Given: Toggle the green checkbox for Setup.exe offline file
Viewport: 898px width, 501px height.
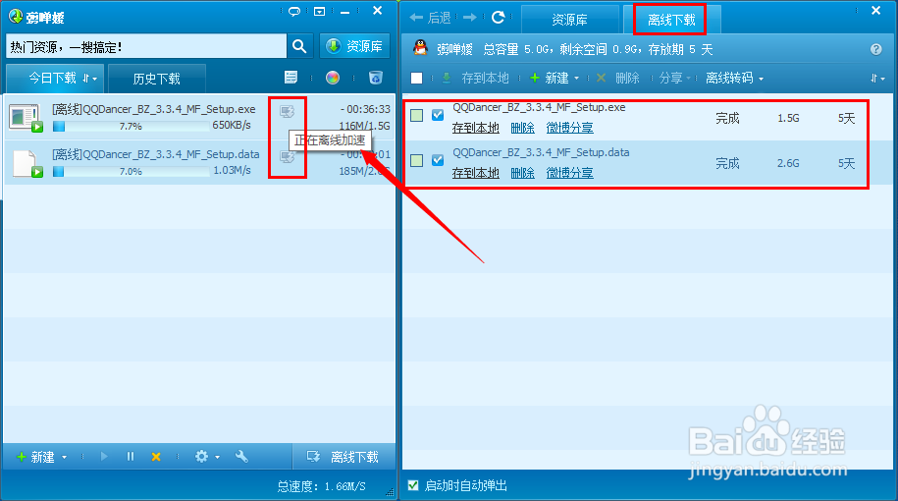Looking at the screenshot, I should click(417, 115).
